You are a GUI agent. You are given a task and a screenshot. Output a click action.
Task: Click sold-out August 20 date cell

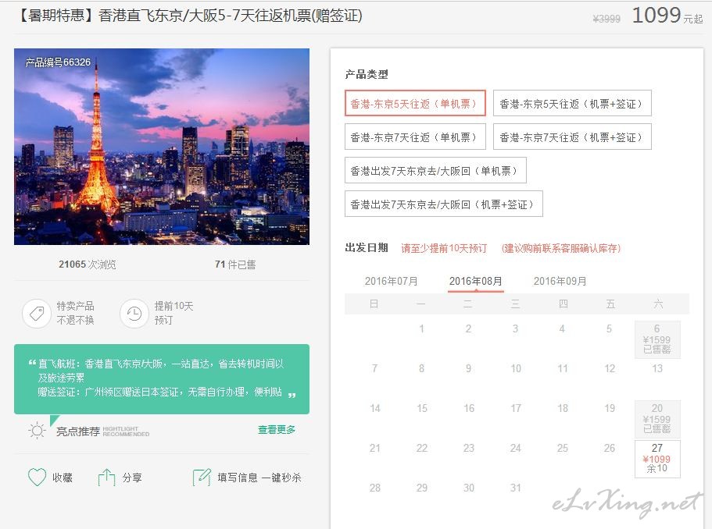pos(657,418)
